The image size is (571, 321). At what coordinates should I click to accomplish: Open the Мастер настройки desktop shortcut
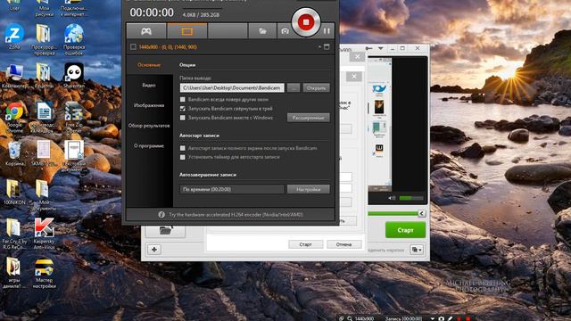(44, 274)
